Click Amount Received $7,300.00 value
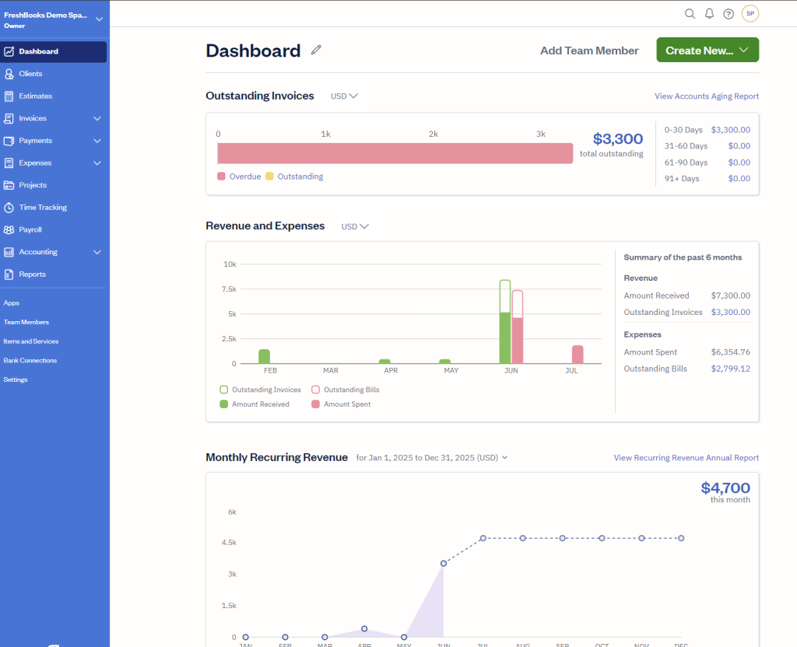This screenshot has height=647, width=797. tap(730, 296)
